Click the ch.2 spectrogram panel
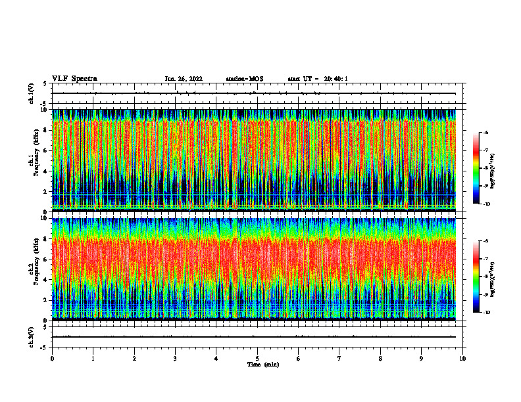Viewport: 521px width, 402px height. pos(254,269)
